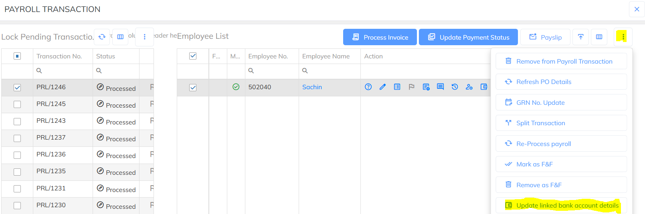Uncheck the PRL/1246 row checkbox

[17, 88]
